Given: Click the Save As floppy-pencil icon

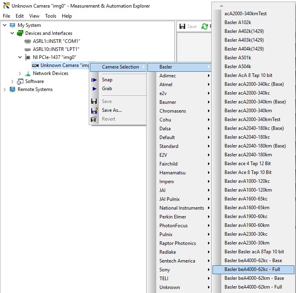Looking at the screenshot, I should coord(94,110).
